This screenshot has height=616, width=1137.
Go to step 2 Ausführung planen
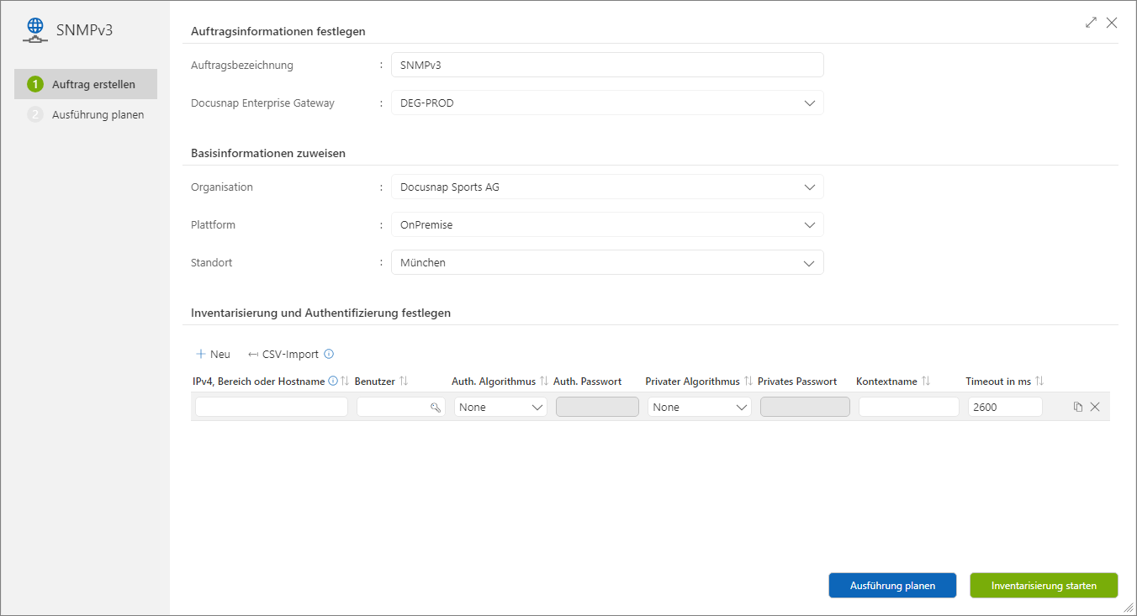point(86,114)
